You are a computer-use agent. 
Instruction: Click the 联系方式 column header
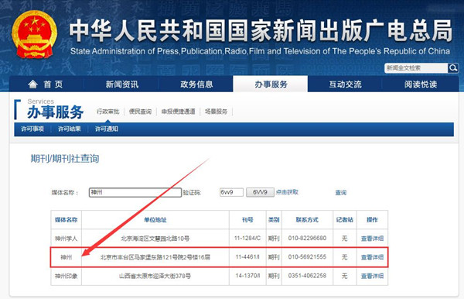(x=307, y=220)
